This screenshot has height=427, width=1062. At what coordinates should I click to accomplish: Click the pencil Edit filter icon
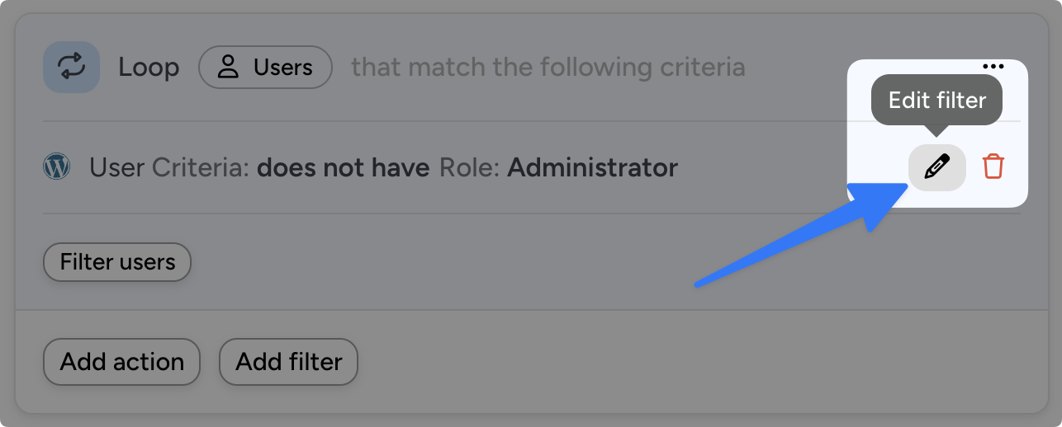tap(936, 167)
